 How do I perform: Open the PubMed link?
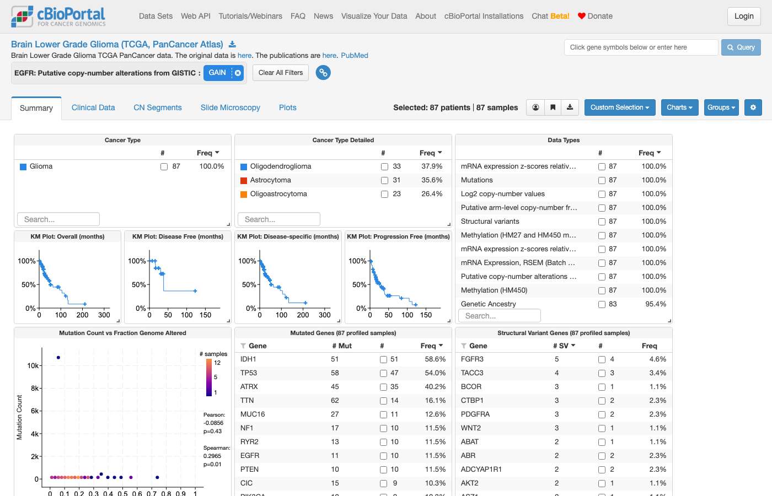pyautogui.click(x=355, y=56)
